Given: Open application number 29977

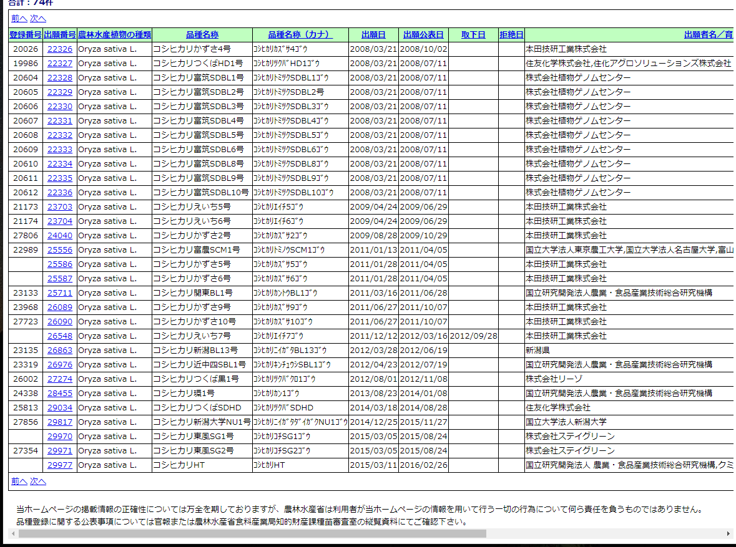Looking at the screenshot, I should tap(59, 465).
